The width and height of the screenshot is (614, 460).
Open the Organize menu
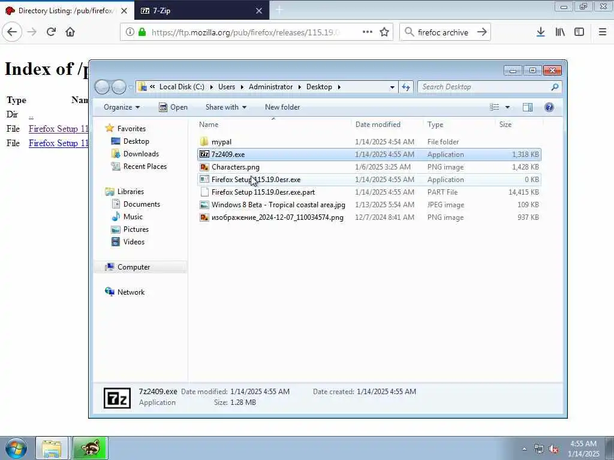coord(121,107)
